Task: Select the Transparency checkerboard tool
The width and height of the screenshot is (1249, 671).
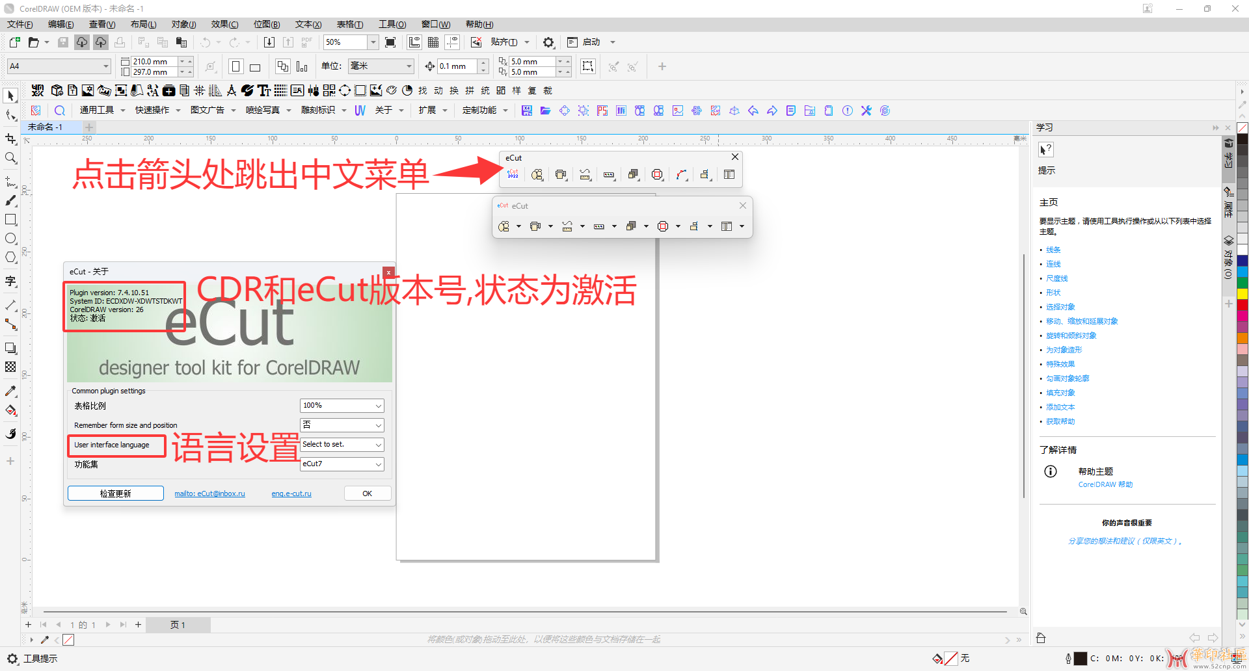Action: (x=10, y=367)
